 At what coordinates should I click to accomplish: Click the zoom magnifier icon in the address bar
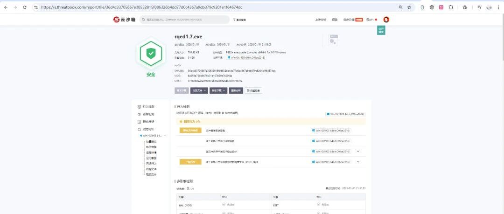click(400, 7)
